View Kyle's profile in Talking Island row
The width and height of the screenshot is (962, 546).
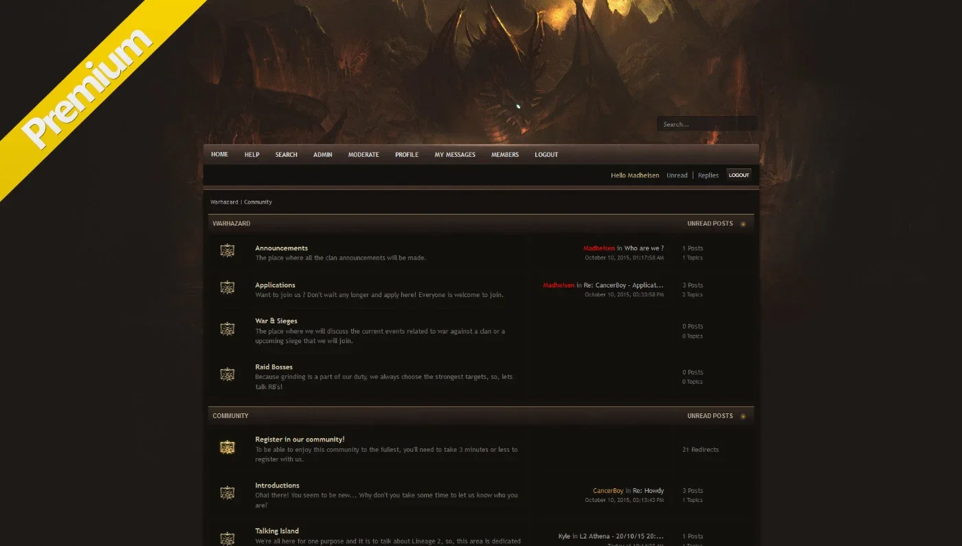564,536
